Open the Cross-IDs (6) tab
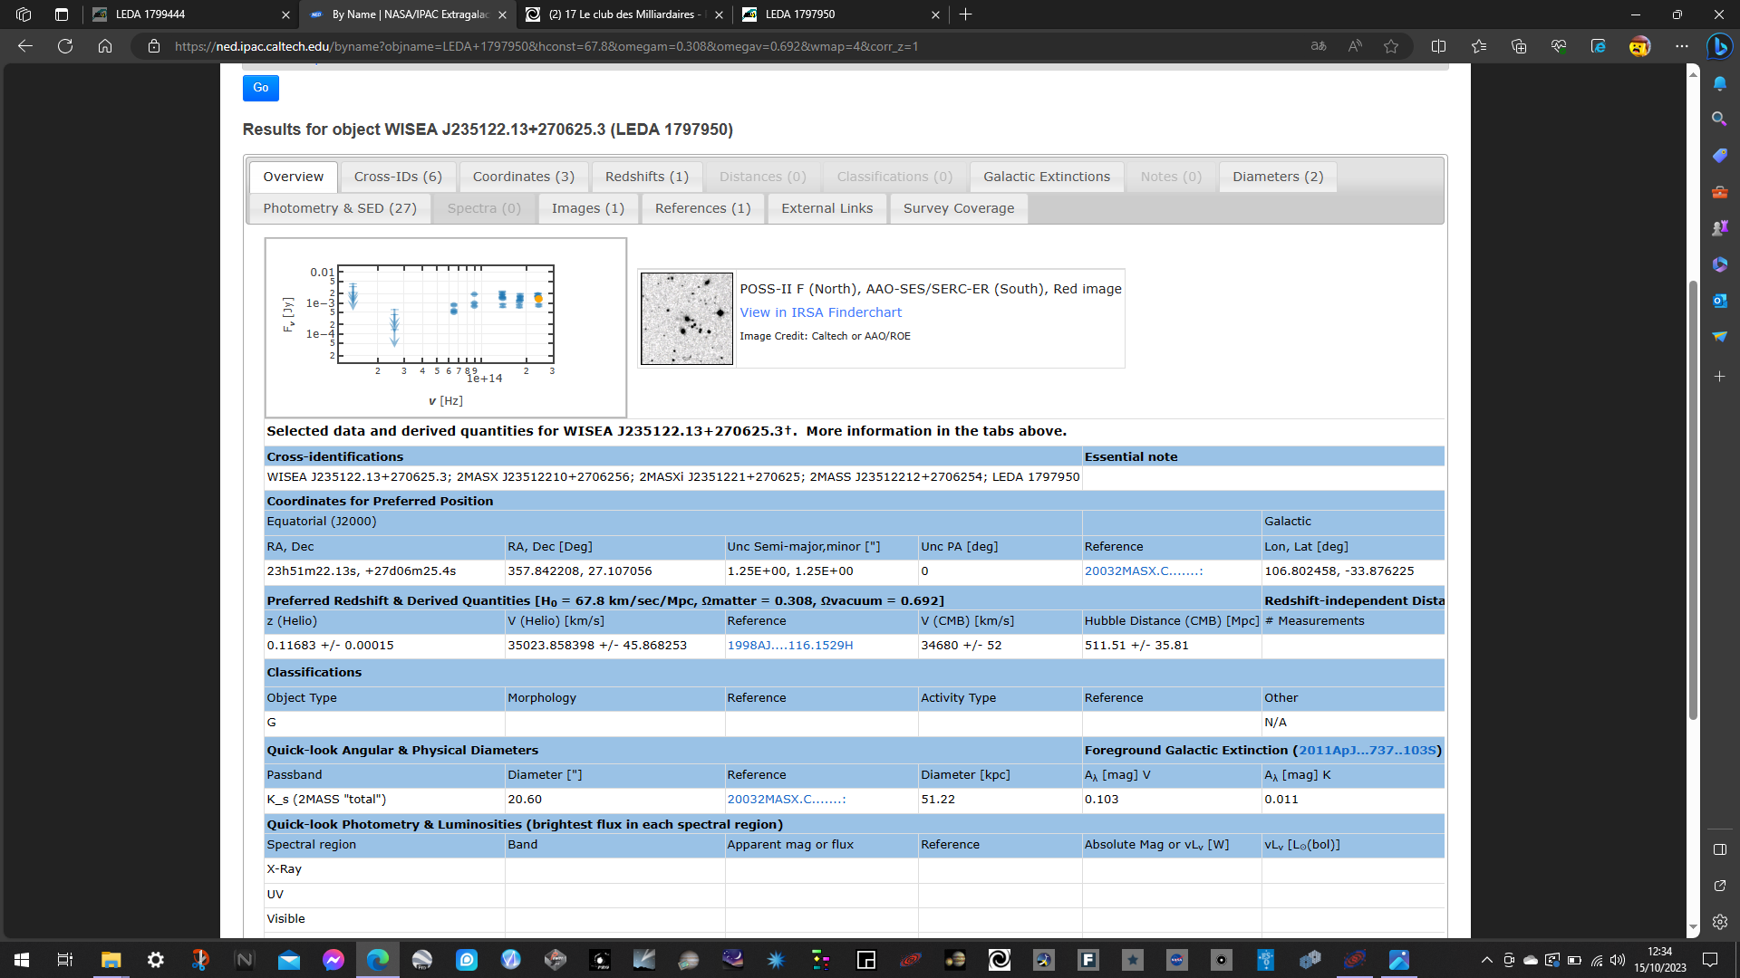The image size is (1740, 978). 398,177
